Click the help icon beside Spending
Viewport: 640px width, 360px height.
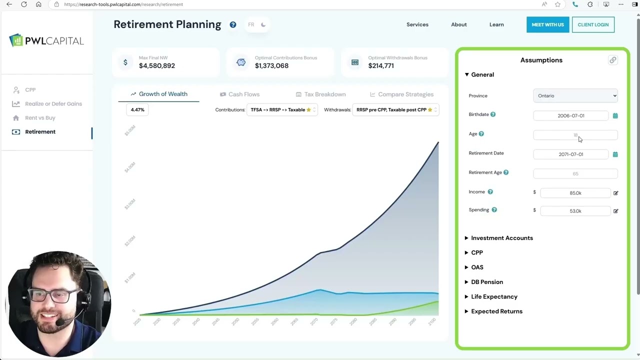pos(494,210)
